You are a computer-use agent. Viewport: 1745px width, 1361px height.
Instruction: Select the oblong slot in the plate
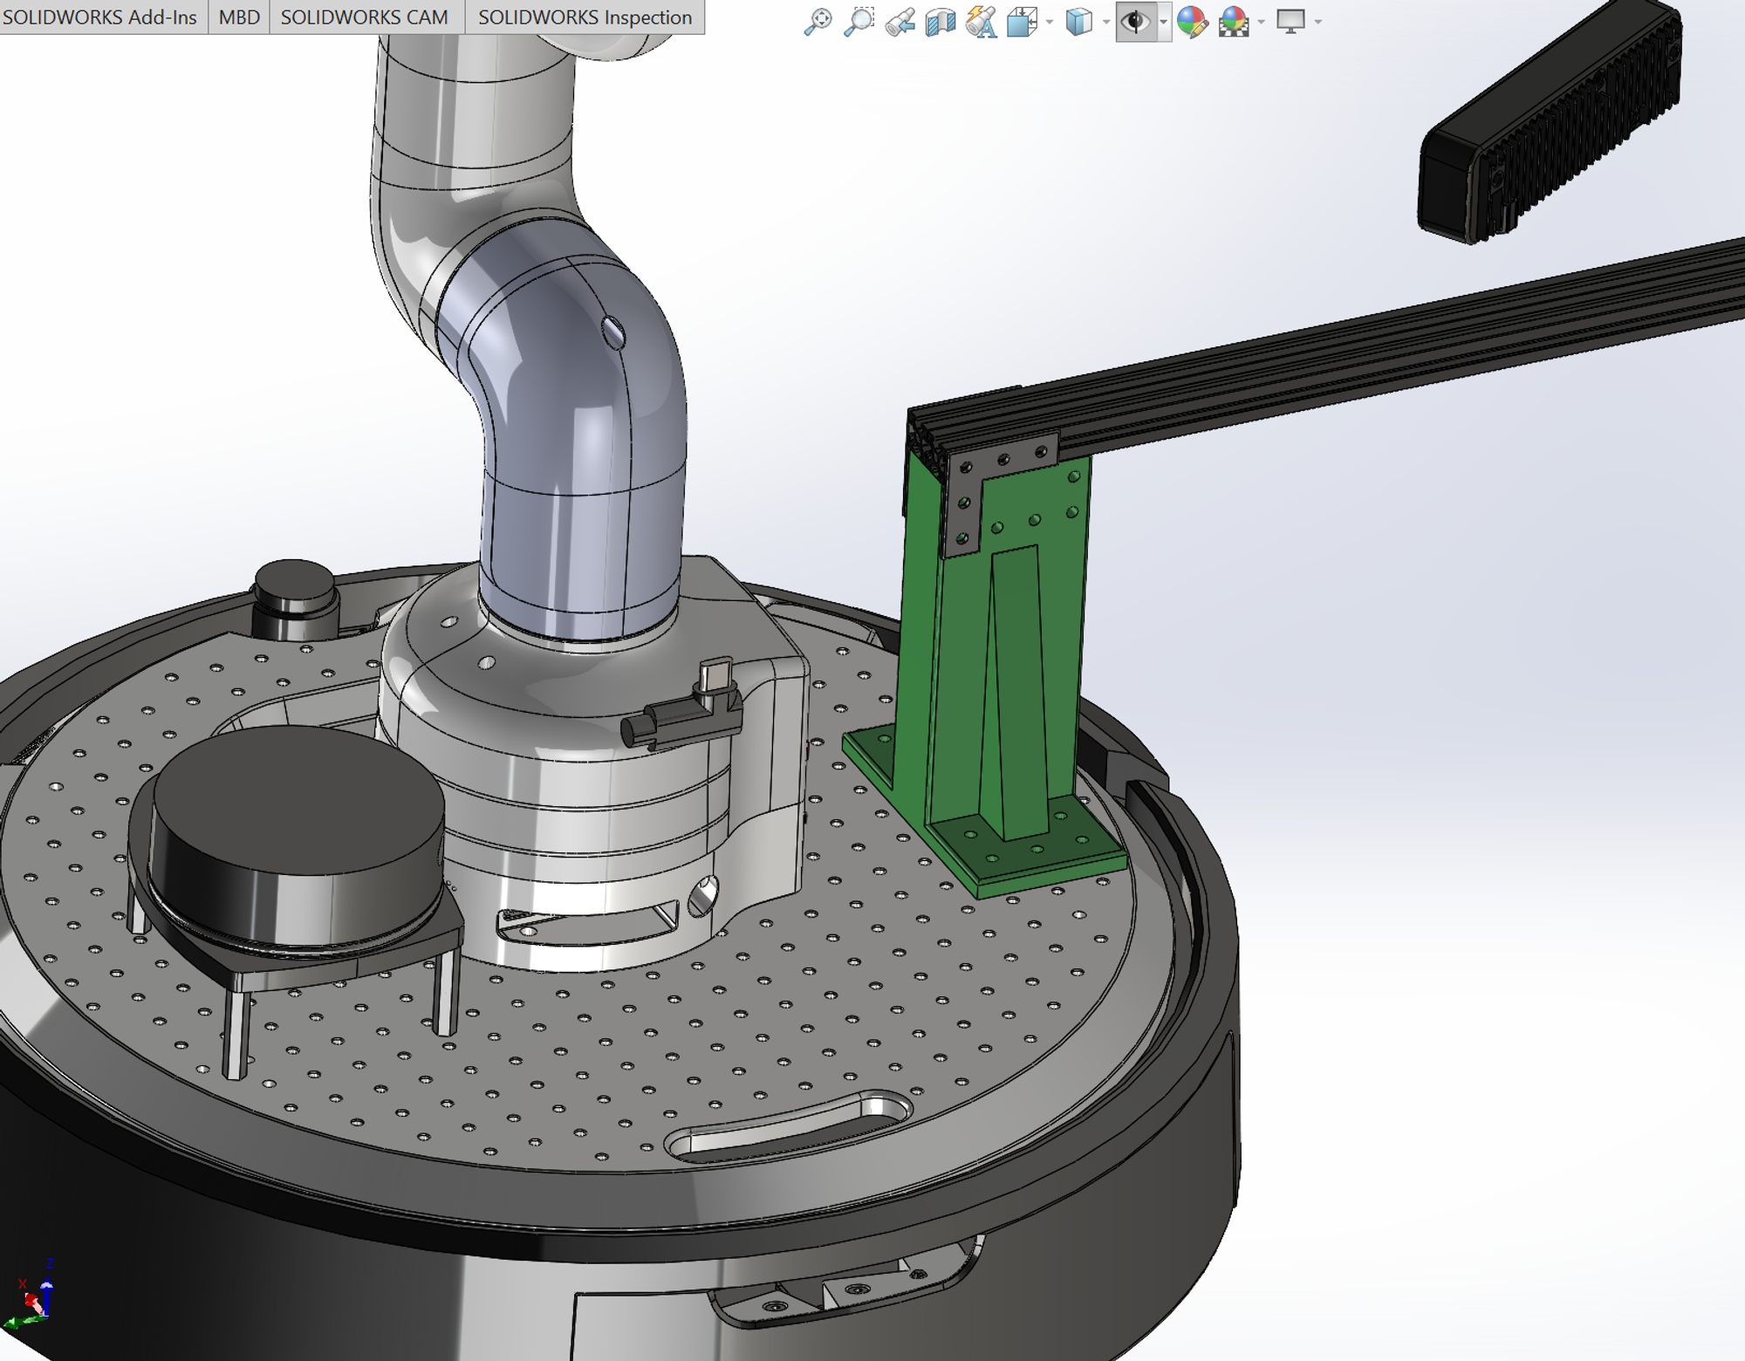coord(790,1125)
